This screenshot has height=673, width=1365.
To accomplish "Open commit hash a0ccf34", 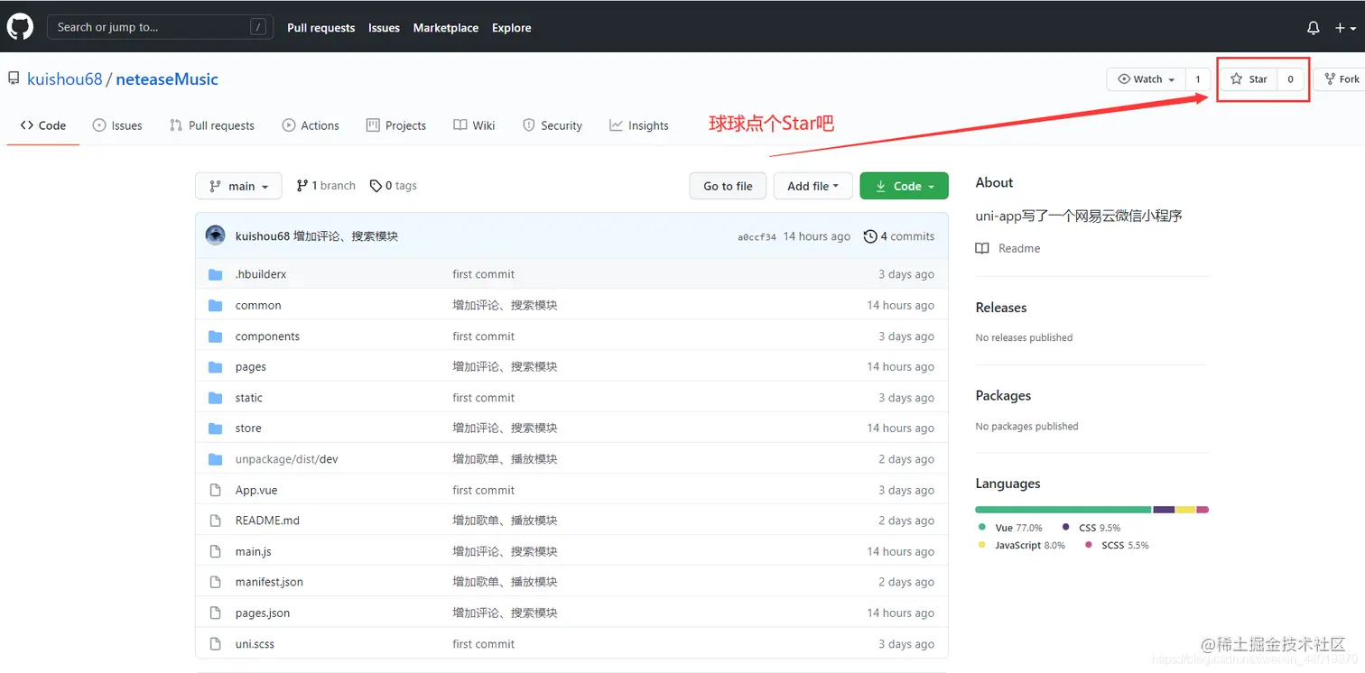I will coord(757,237).
